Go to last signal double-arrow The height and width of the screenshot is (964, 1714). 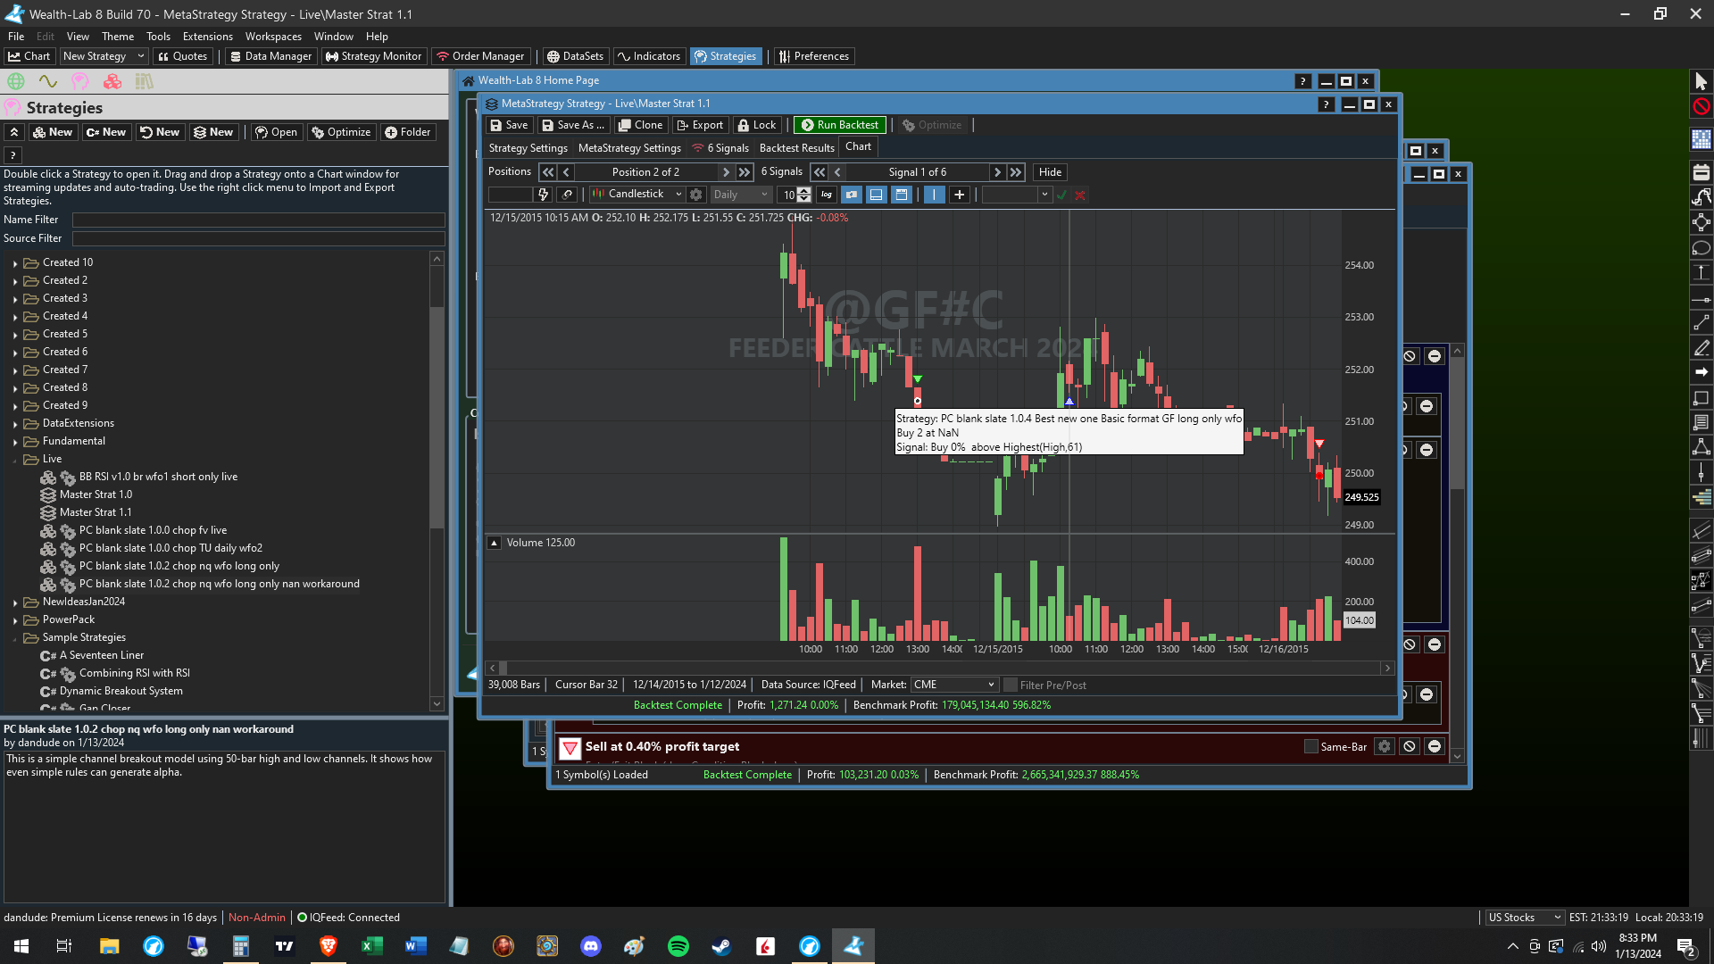click(1016, 172)
